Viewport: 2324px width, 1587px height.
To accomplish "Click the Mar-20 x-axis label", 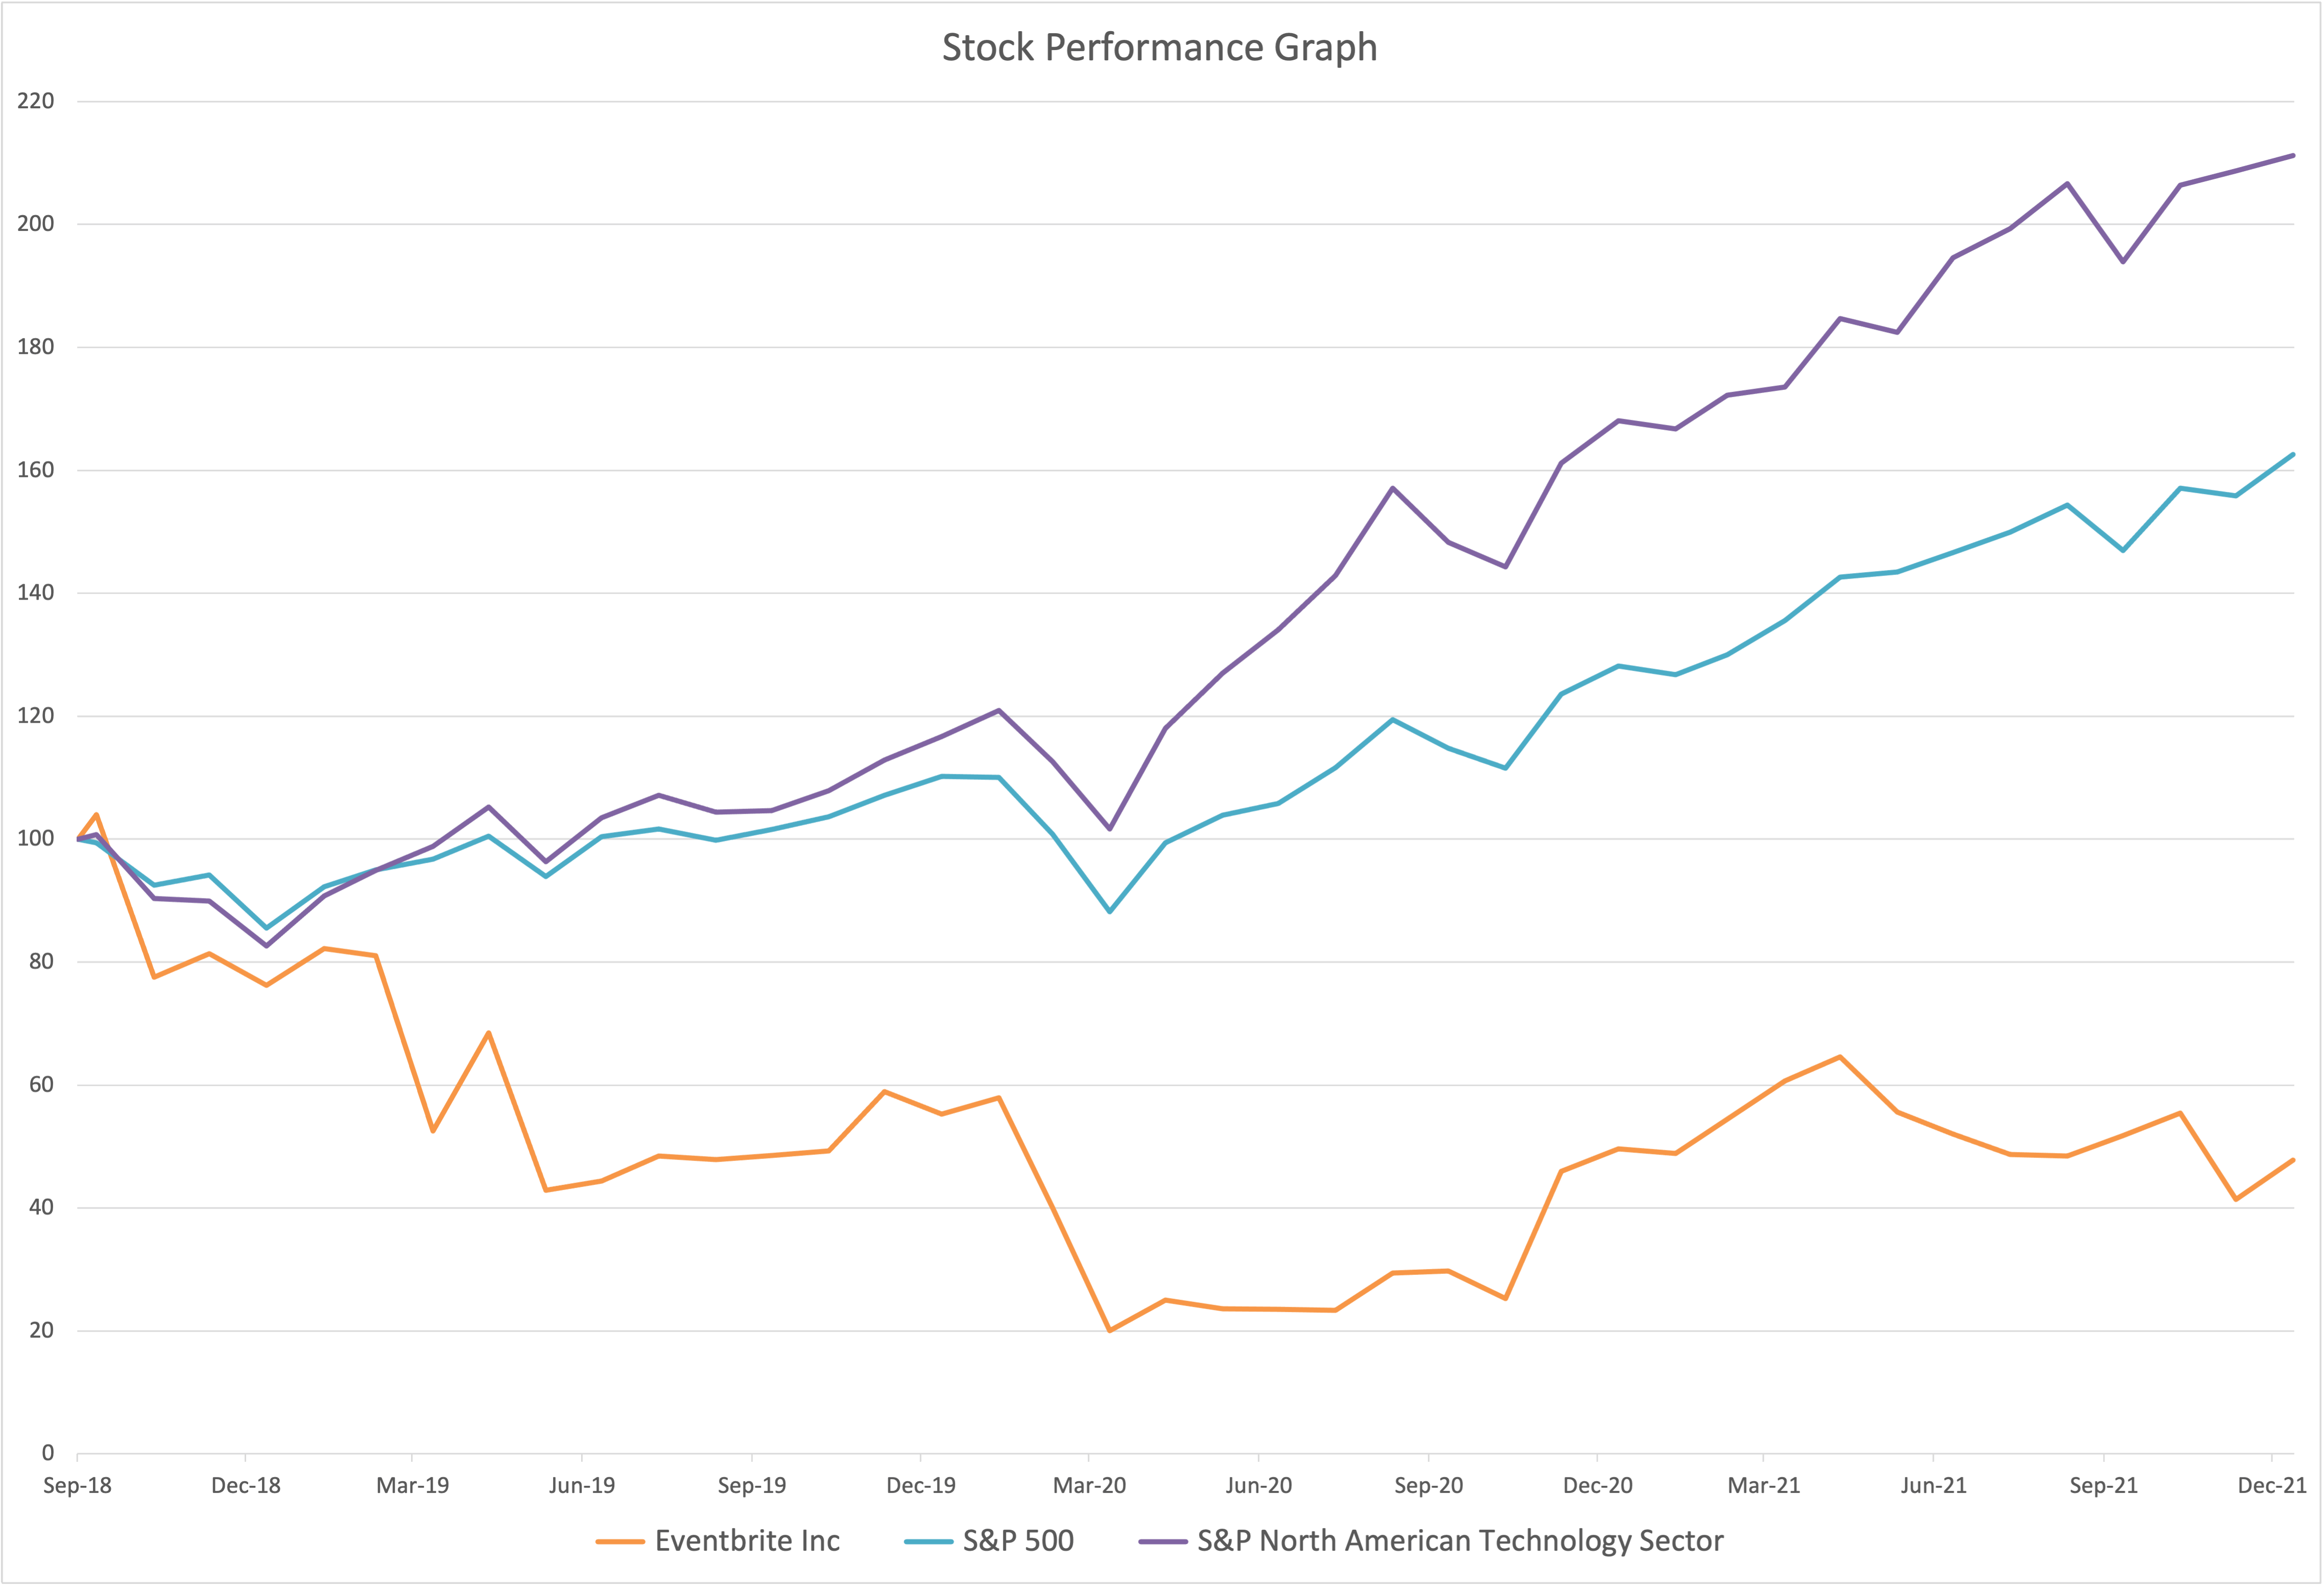I will (1089, 1486).
